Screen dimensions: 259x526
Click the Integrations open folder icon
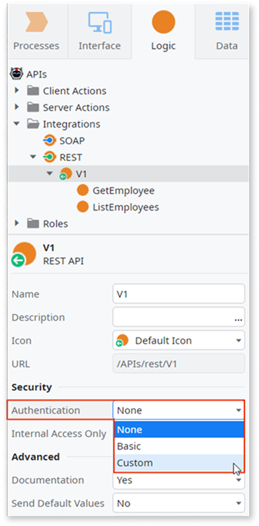(33, 124)
